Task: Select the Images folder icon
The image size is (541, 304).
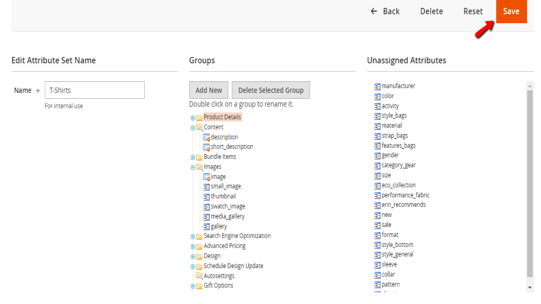Action: pyautogui.click(x=199, y=167)
